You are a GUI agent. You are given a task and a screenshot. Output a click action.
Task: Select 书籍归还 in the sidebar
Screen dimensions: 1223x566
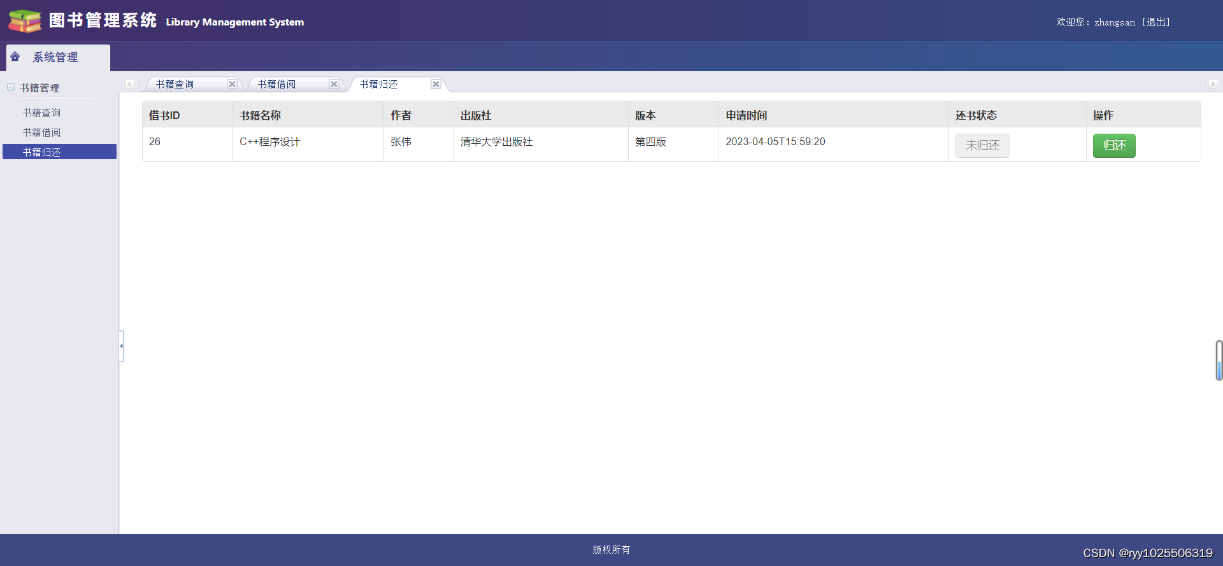pos(59,152)
